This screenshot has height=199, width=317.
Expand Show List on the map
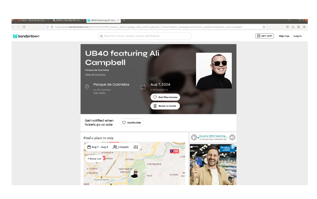pyautogui.click(x=94, y=159)
